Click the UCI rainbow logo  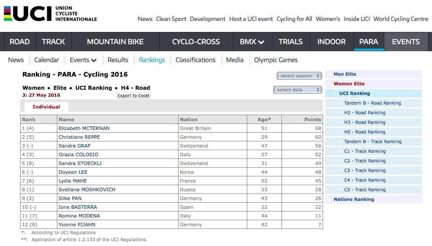50,14
